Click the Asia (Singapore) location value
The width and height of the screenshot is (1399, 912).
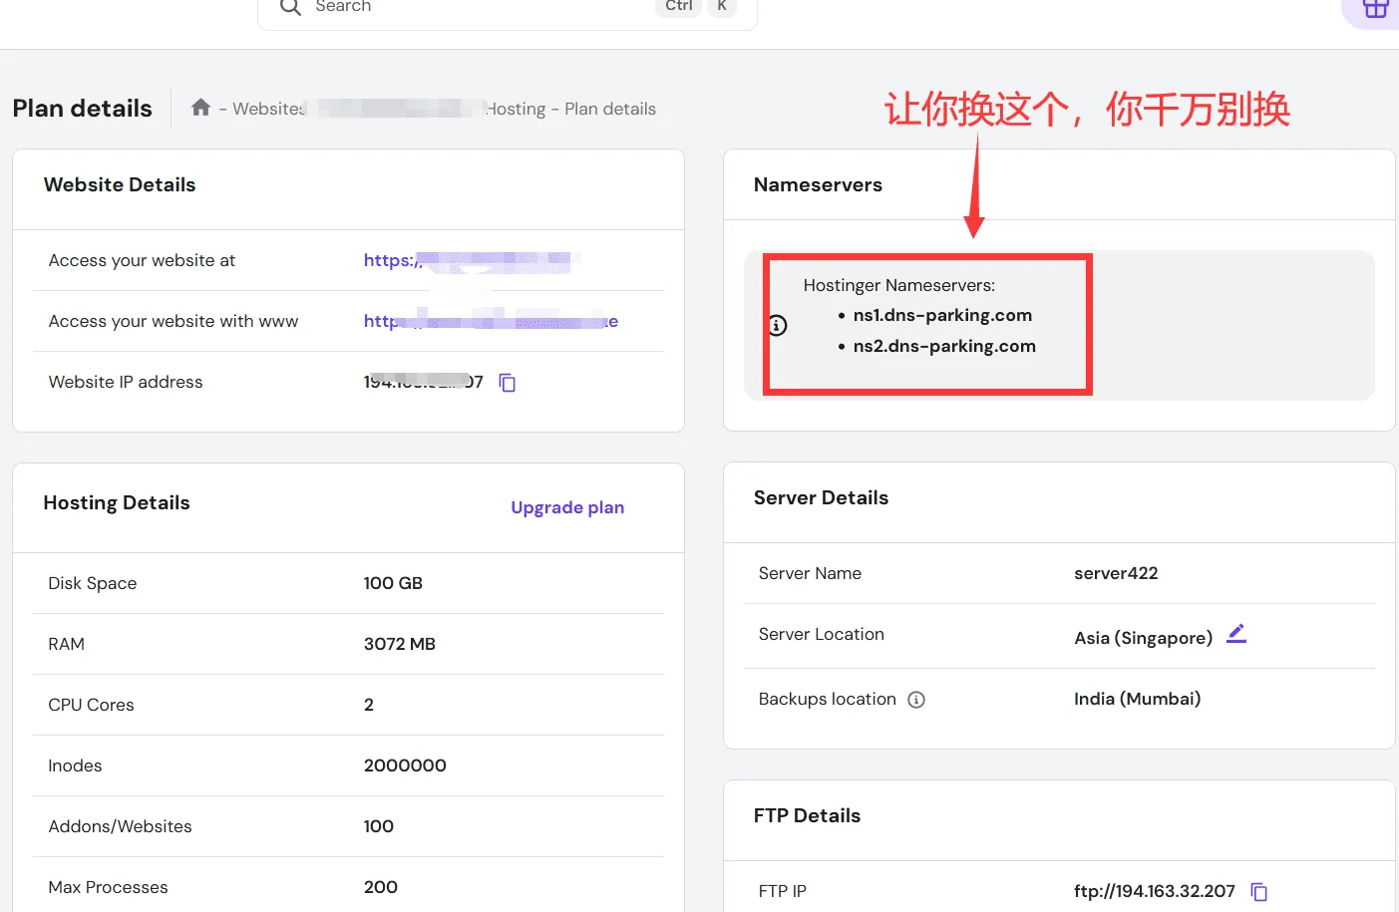[x=1143, y=638]
